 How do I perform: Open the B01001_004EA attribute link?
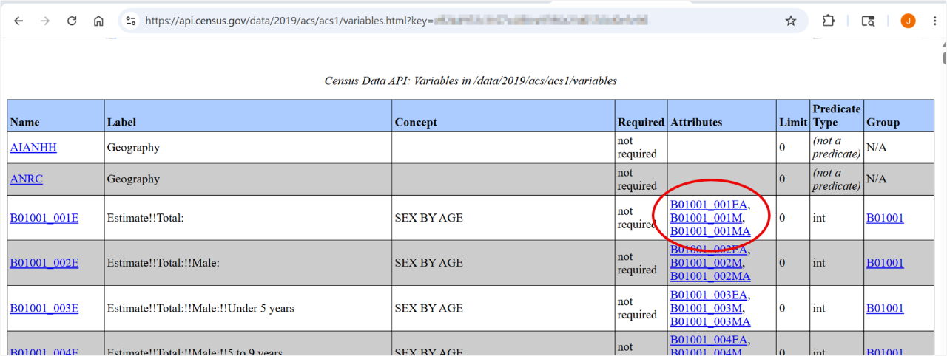[x=709, y=340]
